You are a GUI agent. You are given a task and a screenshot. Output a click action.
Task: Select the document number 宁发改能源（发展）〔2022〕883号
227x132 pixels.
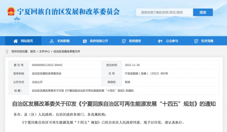coord(146,74)
